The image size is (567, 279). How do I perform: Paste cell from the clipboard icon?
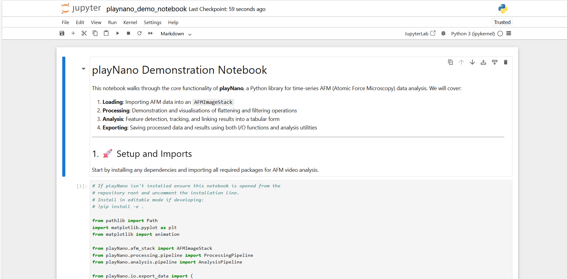[106, 34]
